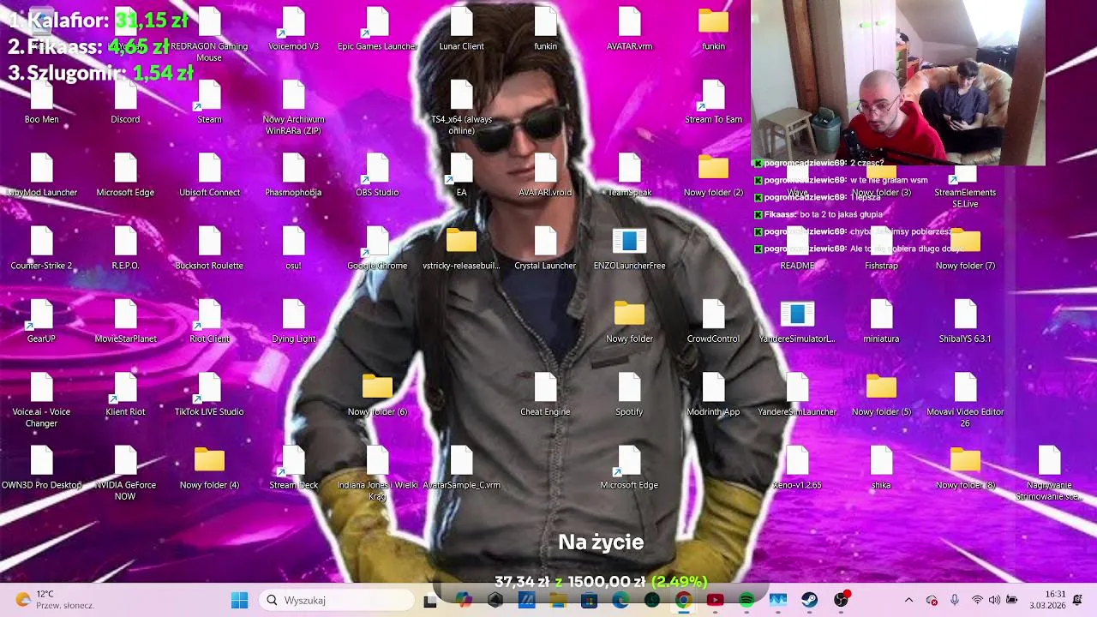This screenshot has height=617, width=1097.
Task: Select the Nowy folder (6) folder
Action: (x=377, y=393)
